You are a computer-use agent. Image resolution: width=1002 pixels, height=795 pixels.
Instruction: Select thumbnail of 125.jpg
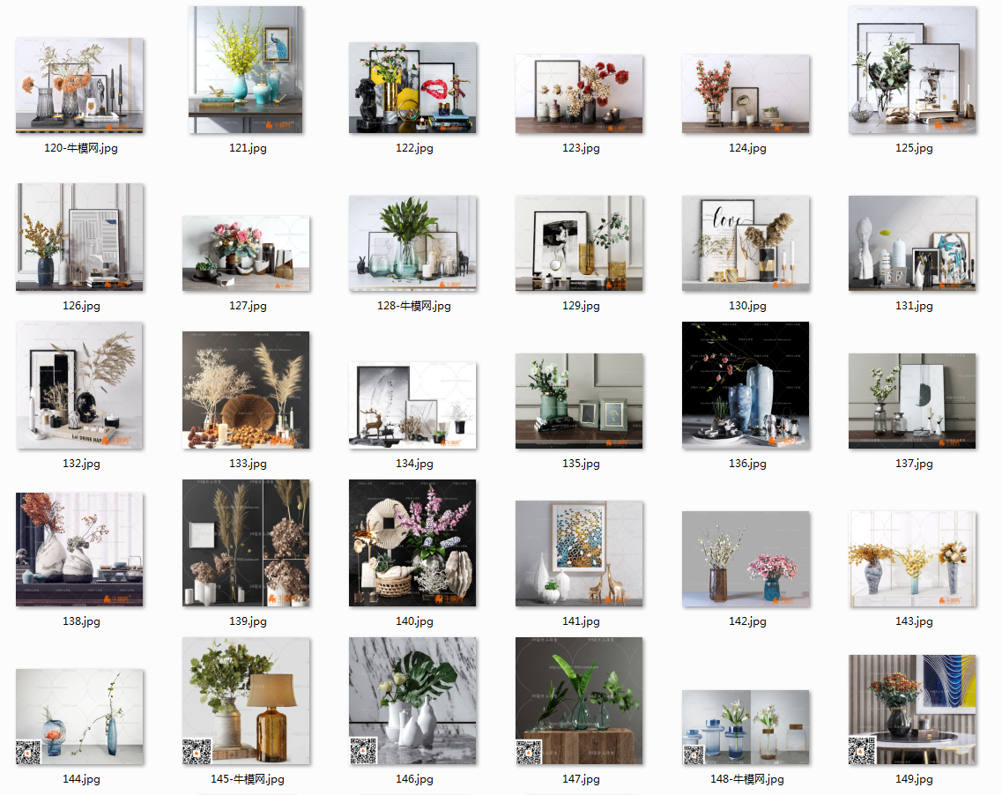[912, 70]
